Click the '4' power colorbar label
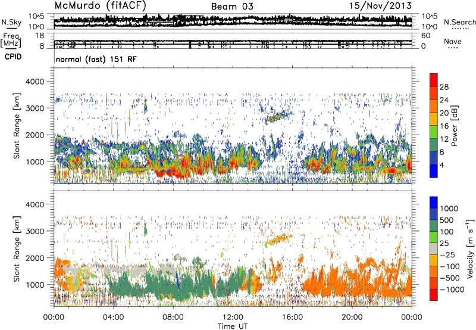The width and height of the screenshot is (476, 330). pos(441,166)
